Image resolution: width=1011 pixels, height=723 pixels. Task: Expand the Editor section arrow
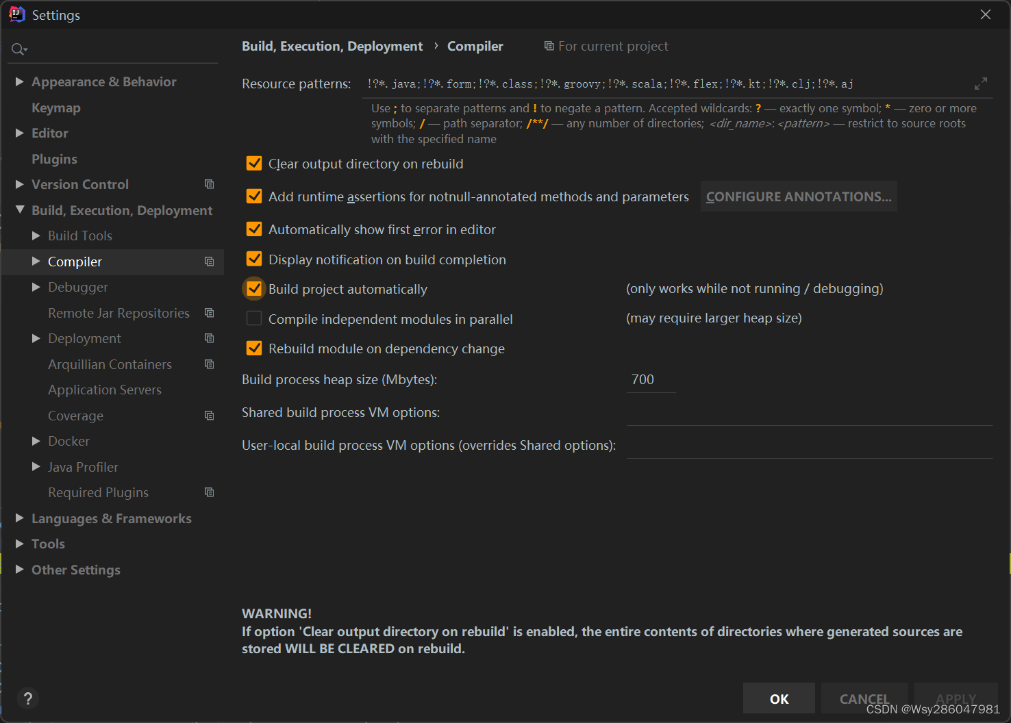(20, 133)
